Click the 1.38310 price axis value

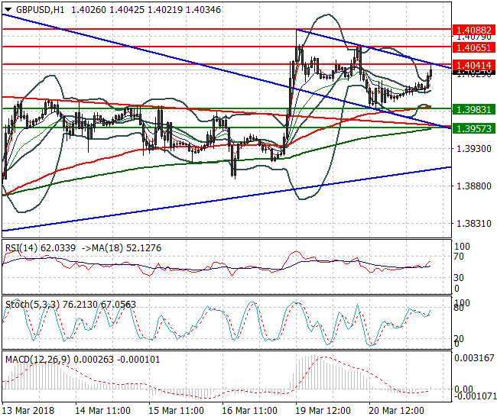click(474, 224)
